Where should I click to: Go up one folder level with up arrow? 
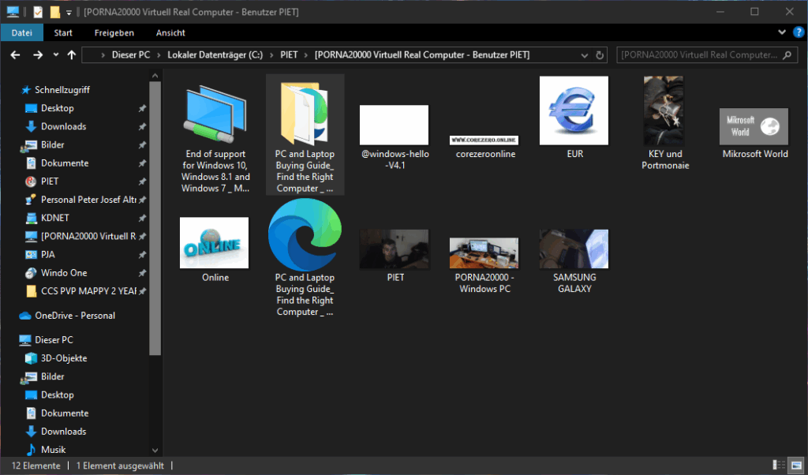point(72,55)
